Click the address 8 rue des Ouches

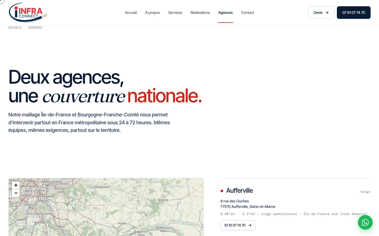coord(235,201)
